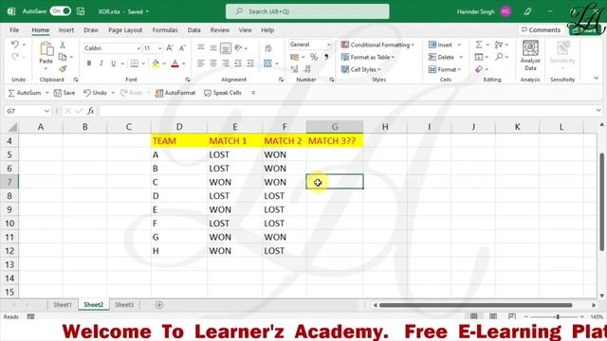
Task: Switch to the Insert tab
Action: [x=66, y=29]
